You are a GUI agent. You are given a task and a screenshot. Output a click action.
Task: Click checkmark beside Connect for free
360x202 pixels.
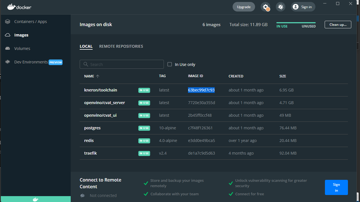click(x=231, y=194)
